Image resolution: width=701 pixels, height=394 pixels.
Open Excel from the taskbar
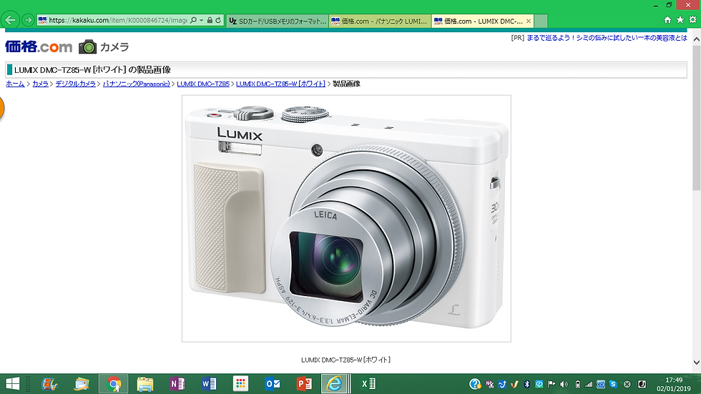[x=368, y=384]
